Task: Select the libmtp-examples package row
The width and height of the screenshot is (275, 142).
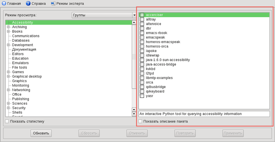Action: 204,78
